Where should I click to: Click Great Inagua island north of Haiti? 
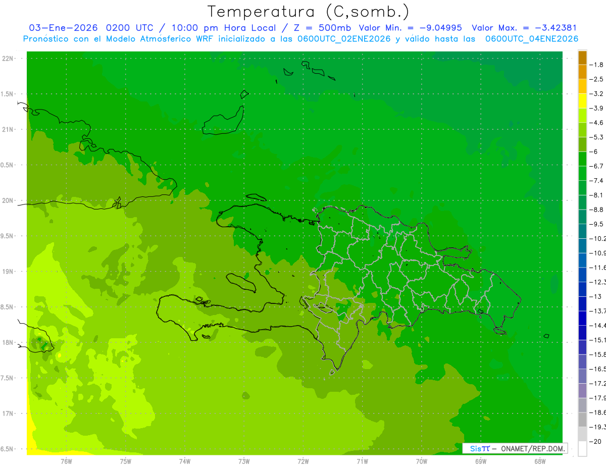pyautogui.click(x=224, y=121)
